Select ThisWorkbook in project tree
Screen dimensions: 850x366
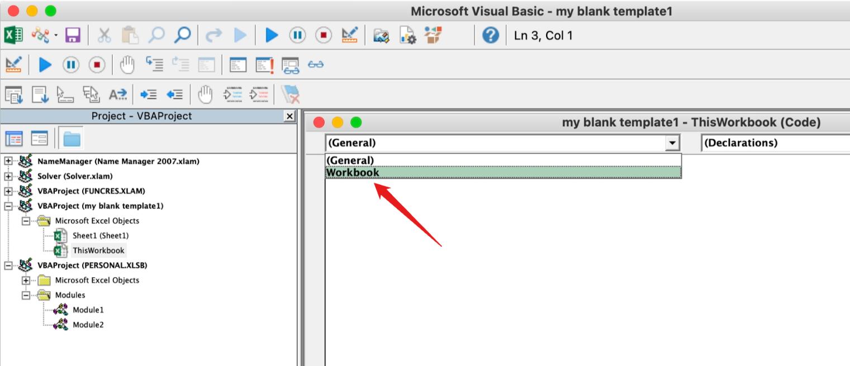(x=98, y=250)
